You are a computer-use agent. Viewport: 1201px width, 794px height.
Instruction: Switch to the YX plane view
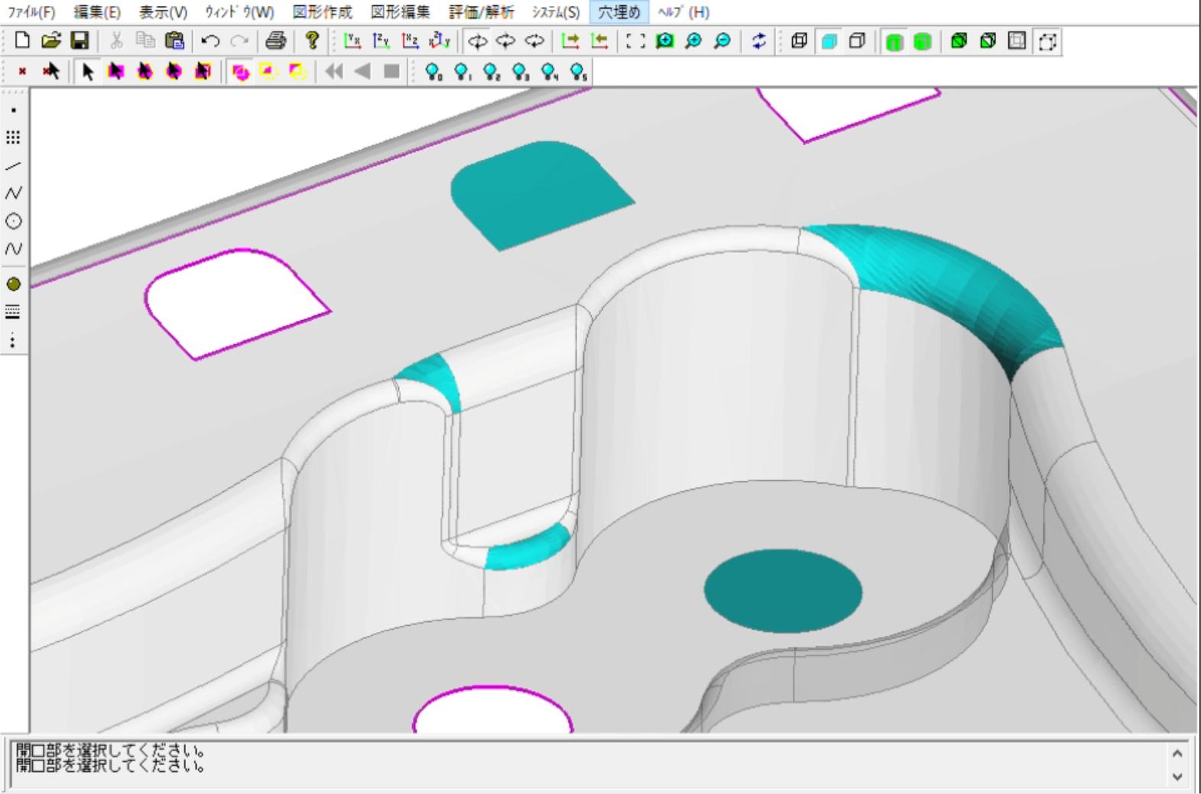coord(352,41)
